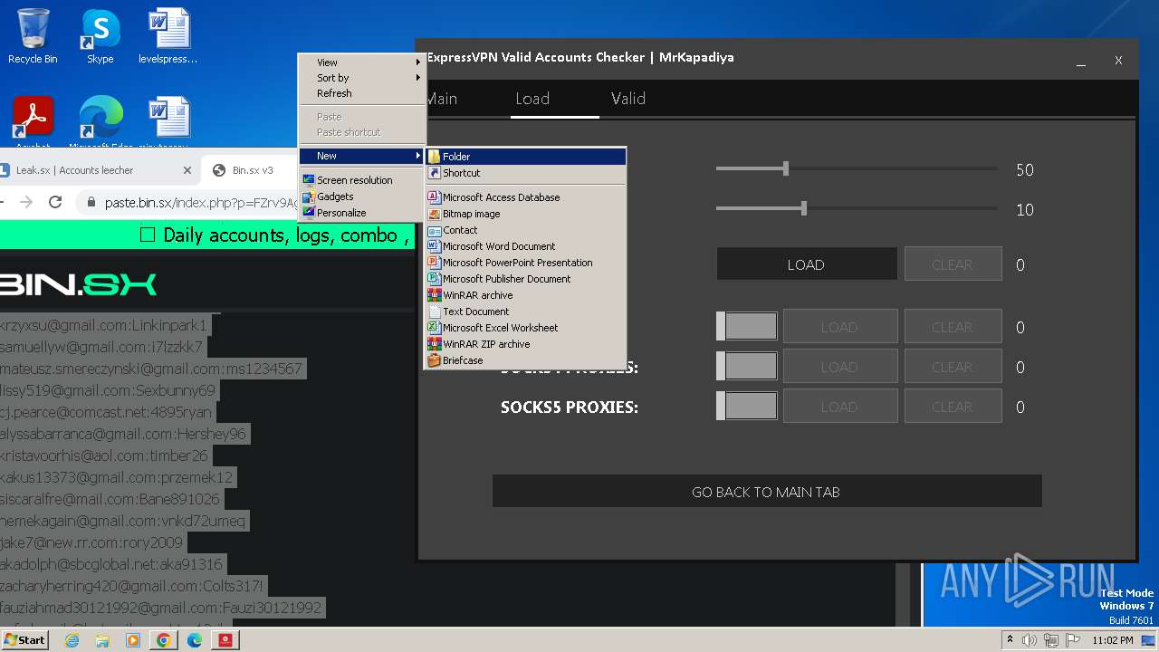This screenshot has width=1159, height=652.
Task: Switch to the Main tab in checker
Action: [442, 99]
